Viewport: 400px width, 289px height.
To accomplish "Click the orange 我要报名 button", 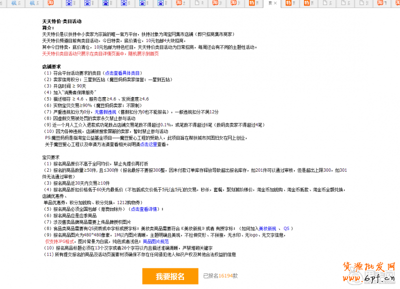I will pos(169,276).
